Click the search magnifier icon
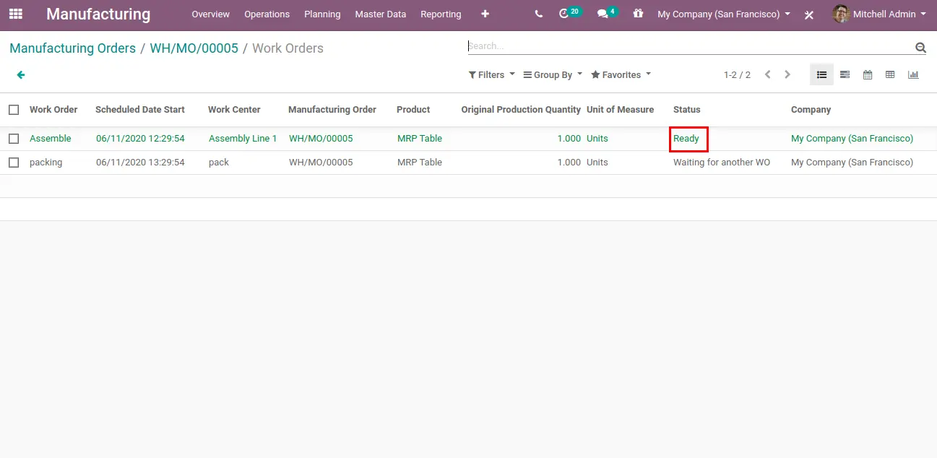Viewport: 937px width, 458px height. [920, 48]
